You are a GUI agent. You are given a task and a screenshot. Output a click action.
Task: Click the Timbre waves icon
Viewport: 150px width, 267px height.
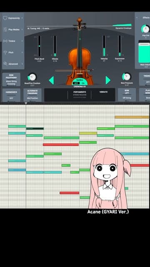pyautogui.click(x=5, y=41)
